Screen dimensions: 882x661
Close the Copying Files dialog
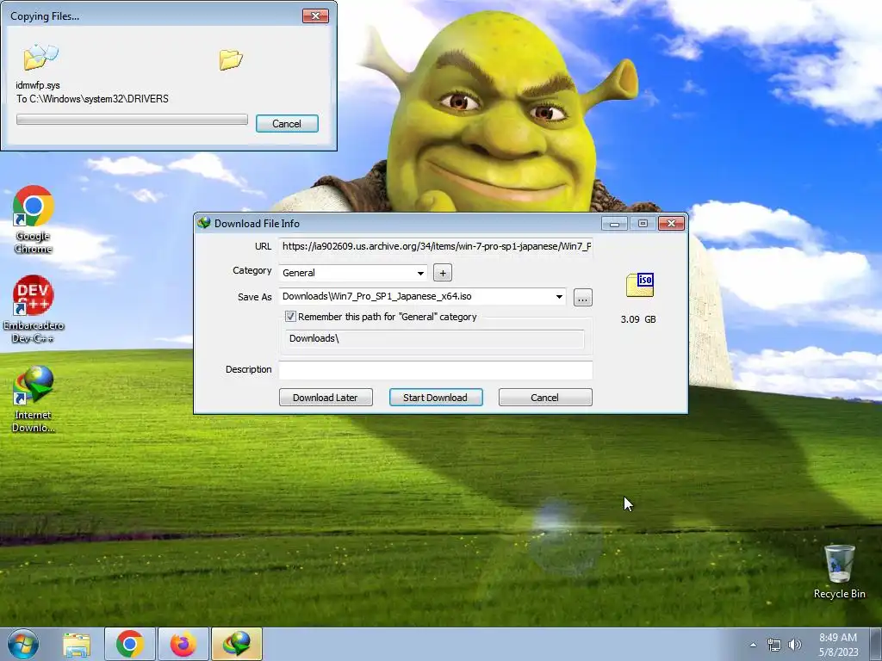pos(315,15)
